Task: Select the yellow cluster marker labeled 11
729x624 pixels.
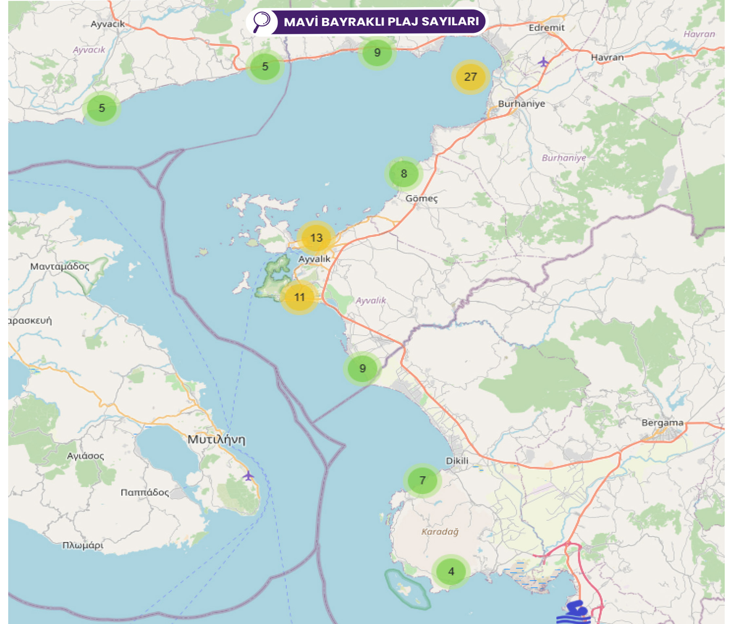Action: point(299,297)
